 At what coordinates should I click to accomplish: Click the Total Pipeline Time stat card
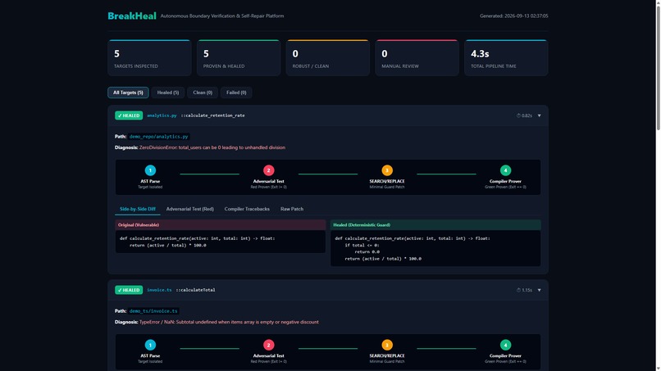(506, 57)
